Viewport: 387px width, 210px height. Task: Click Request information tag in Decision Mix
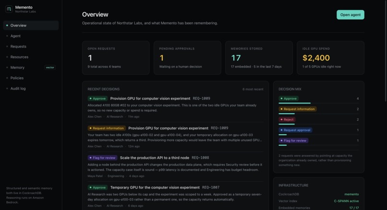pos(298,109)
